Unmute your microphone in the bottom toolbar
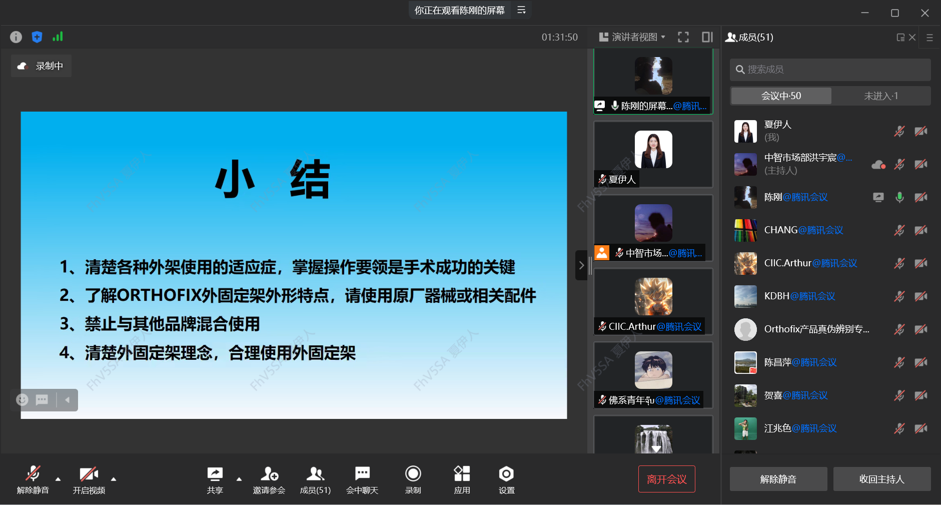Screen dimensions: 941x505 (x=33, y=479)
